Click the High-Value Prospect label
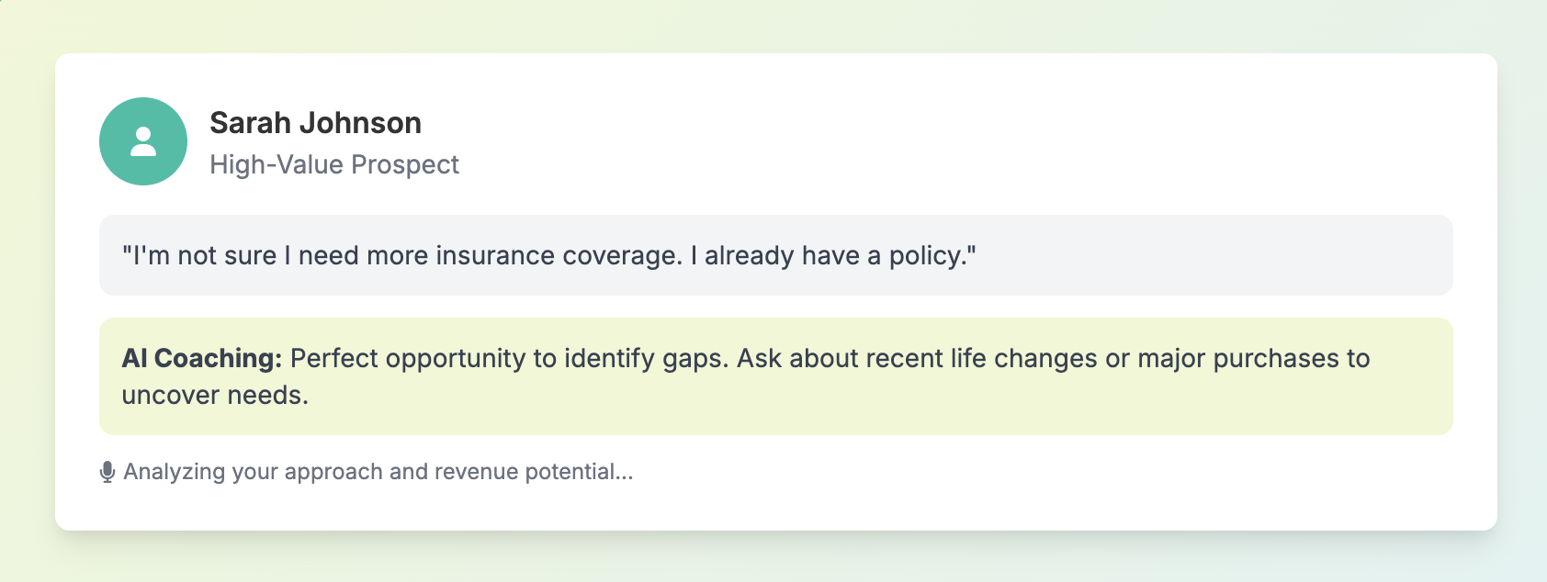The image size is (1547, 582). (334, 164)
